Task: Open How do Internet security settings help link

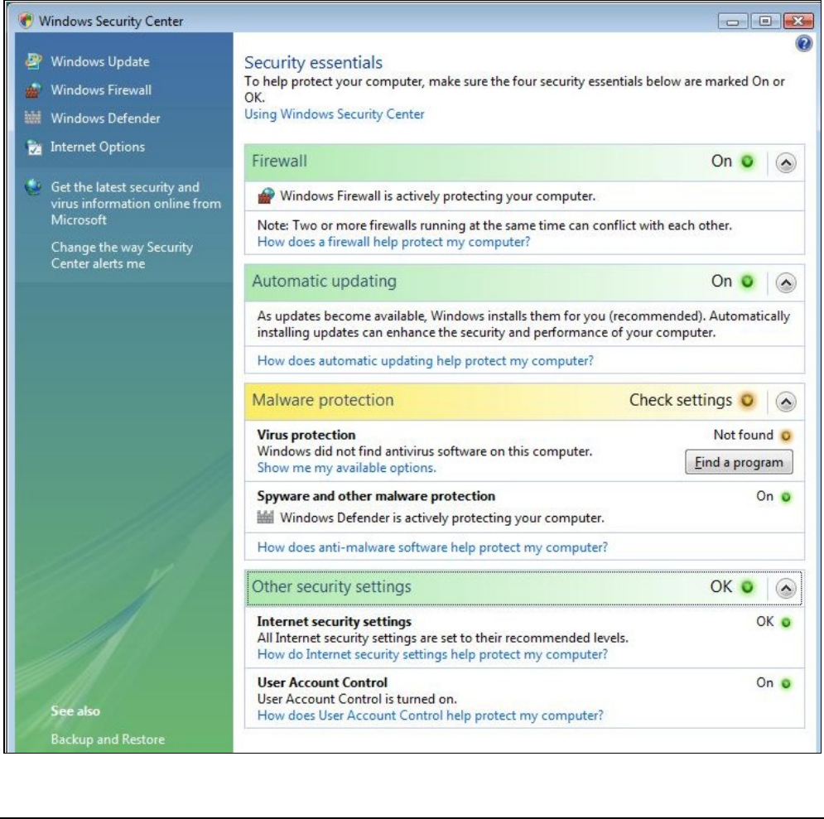Action: pyautogui.click(x=432, y=654)
